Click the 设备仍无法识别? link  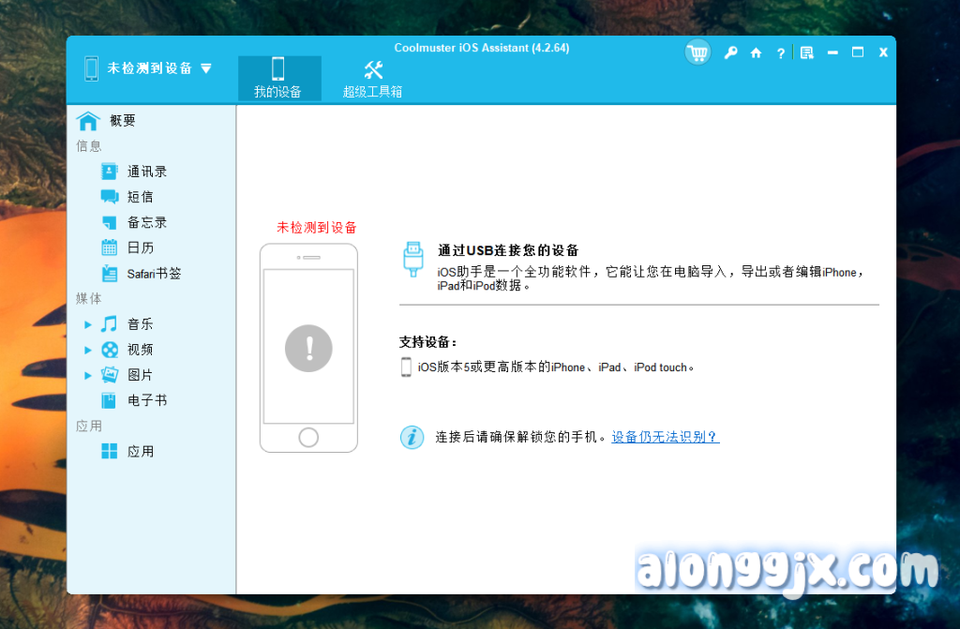[665, 437]
